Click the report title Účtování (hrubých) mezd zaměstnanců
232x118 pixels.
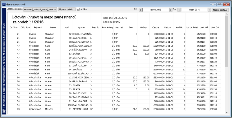coord(44,17)
